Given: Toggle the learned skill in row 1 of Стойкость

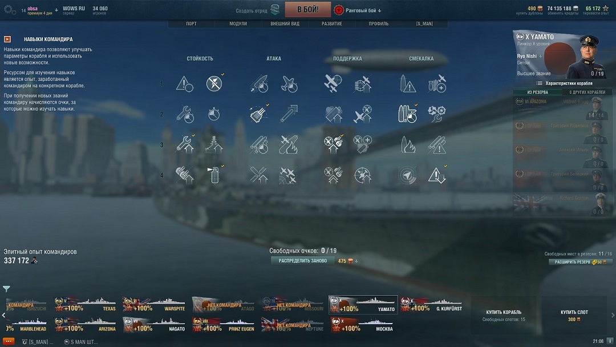Looking at the screenshot, I should pyautogui.click(x=214, y=83).
